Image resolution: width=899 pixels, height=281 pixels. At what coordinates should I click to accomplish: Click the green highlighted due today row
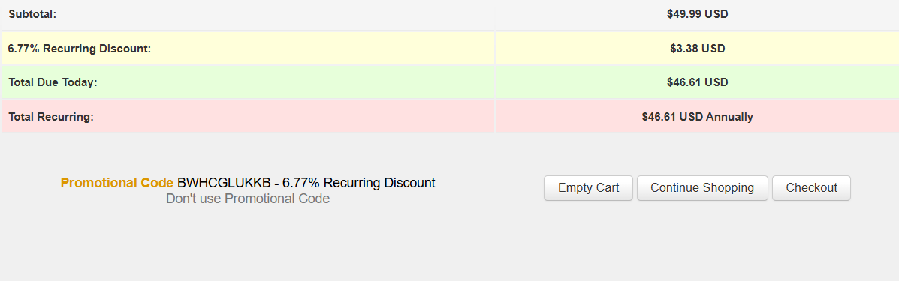click(449, 82)
